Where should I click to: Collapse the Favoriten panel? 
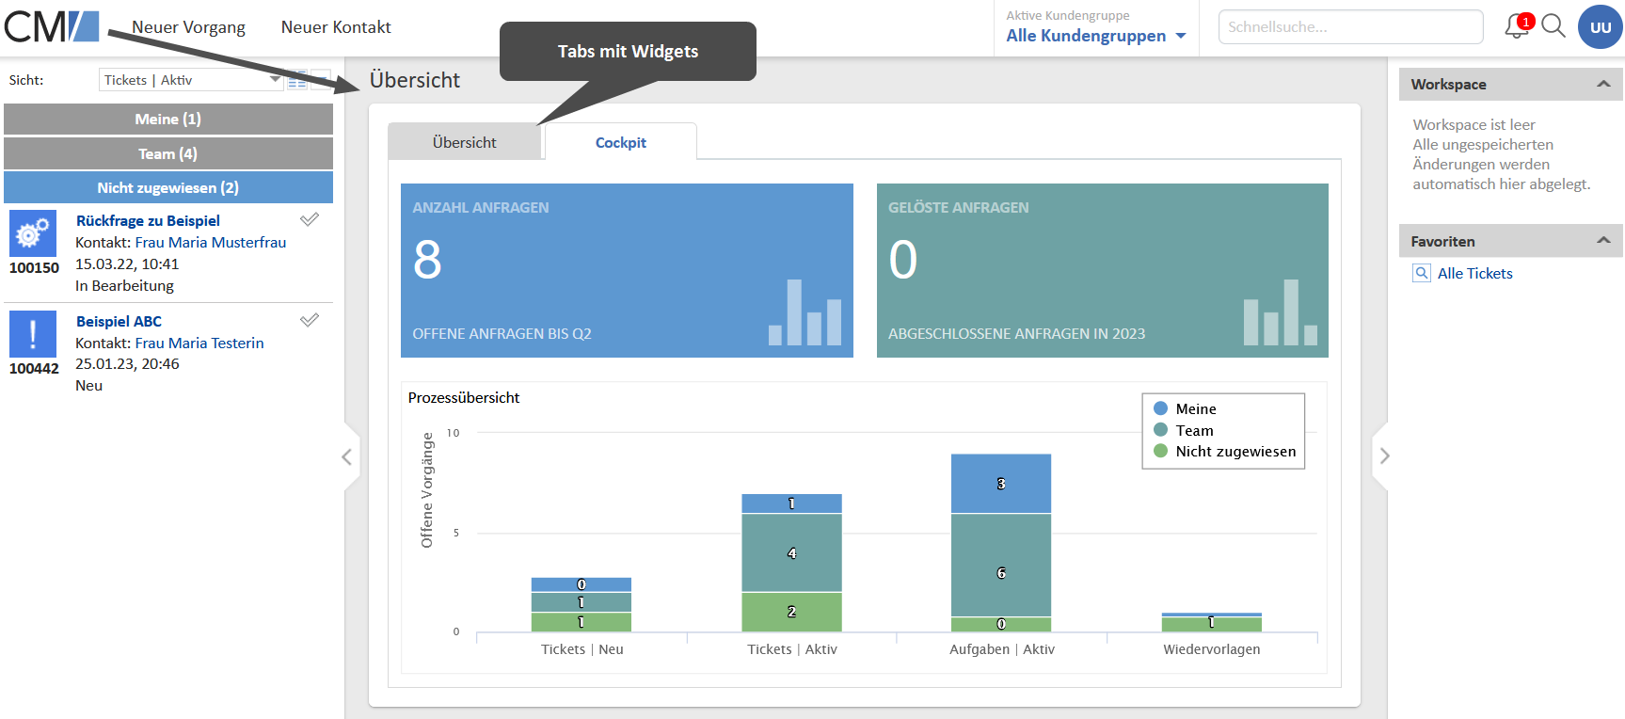point(1603,241)
